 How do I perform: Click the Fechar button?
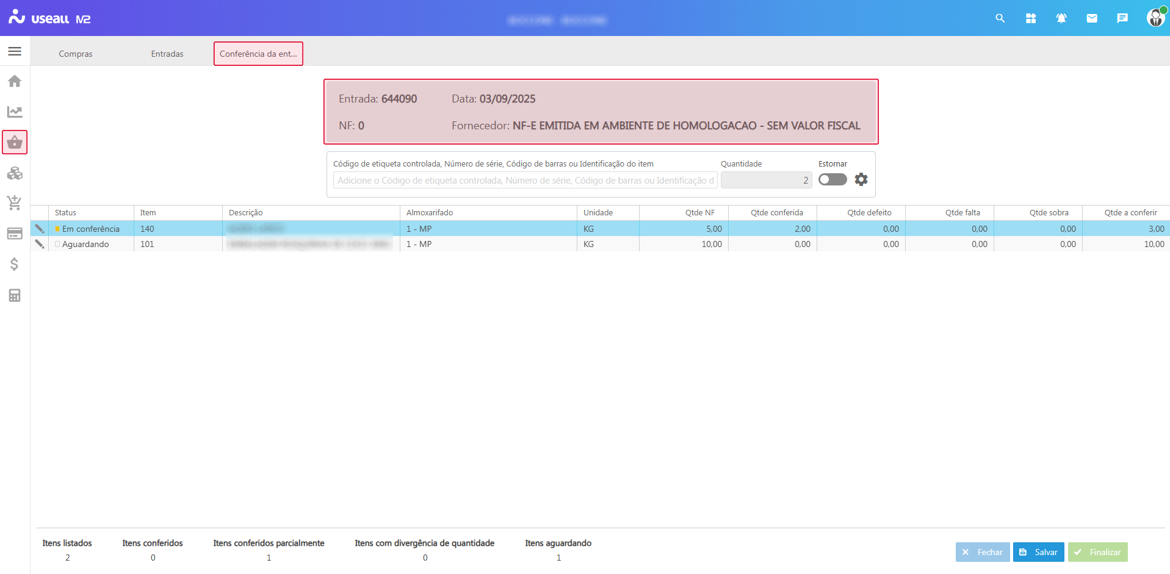point(982,552)
